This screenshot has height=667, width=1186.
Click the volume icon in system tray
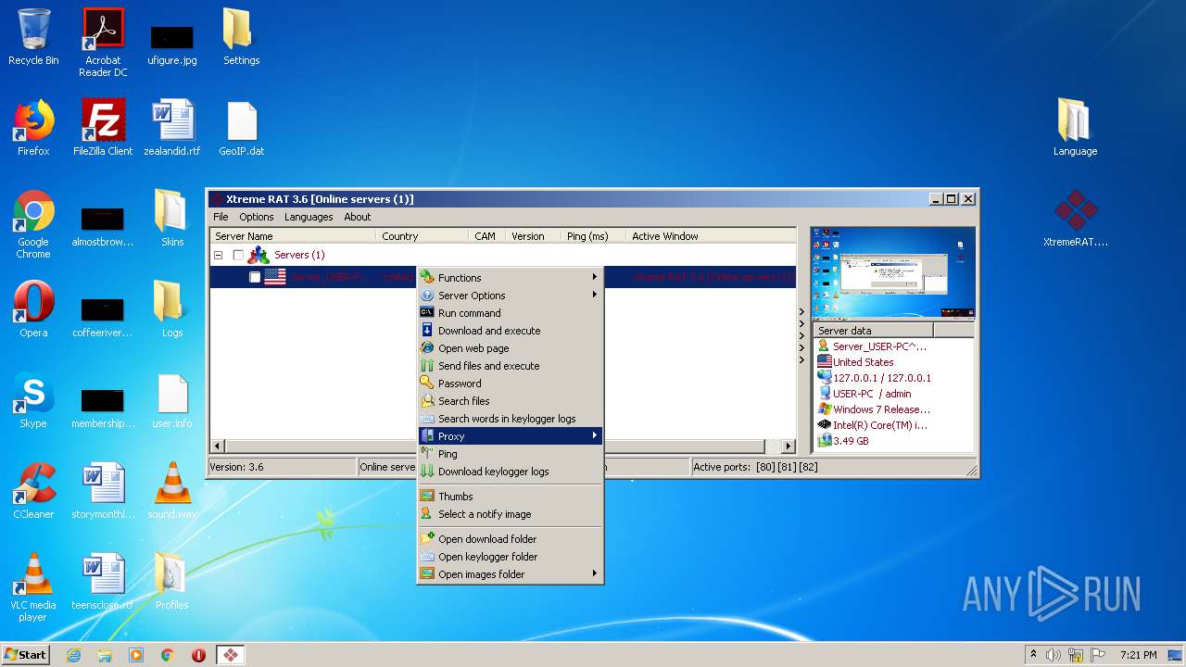click(1054, 655)
